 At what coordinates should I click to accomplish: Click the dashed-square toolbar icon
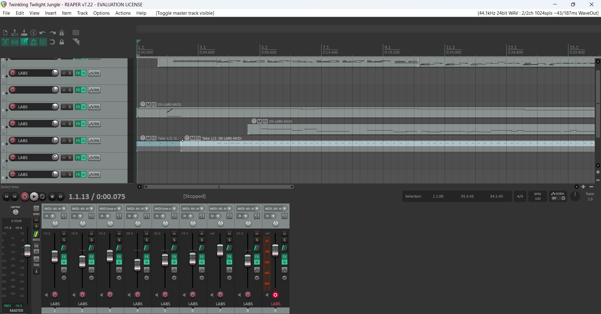tap(76, 33)
